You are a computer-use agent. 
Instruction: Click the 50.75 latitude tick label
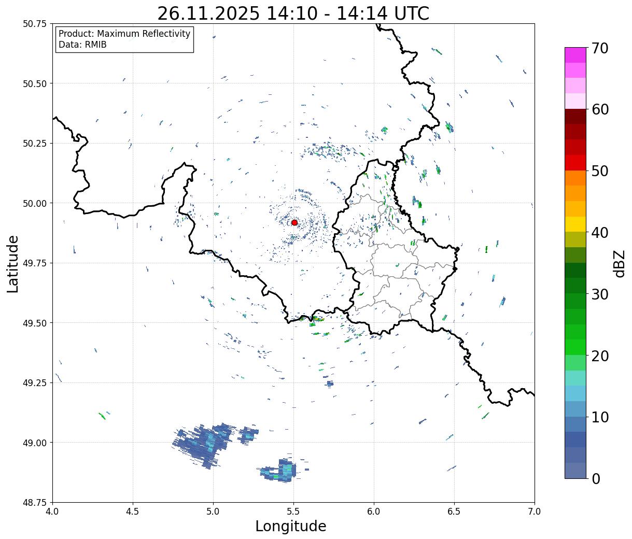[x=35, y=24]
